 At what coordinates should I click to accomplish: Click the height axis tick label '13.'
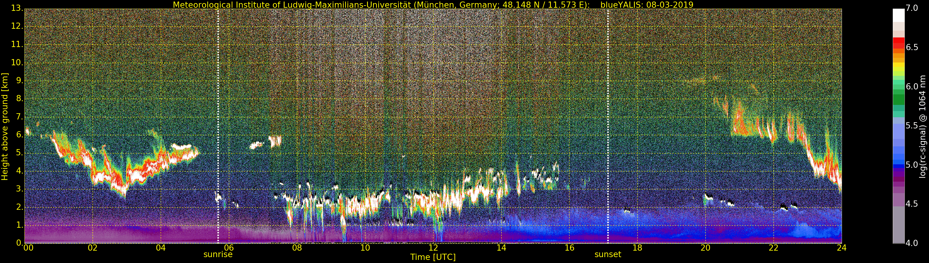point(17,8)
